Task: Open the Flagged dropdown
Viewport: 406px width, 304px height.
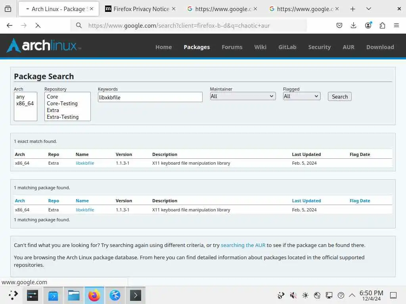Action: coord(302,96)
